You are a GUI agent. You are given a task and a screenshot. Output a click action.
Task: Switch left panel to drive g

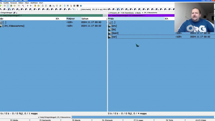[18, 9]
